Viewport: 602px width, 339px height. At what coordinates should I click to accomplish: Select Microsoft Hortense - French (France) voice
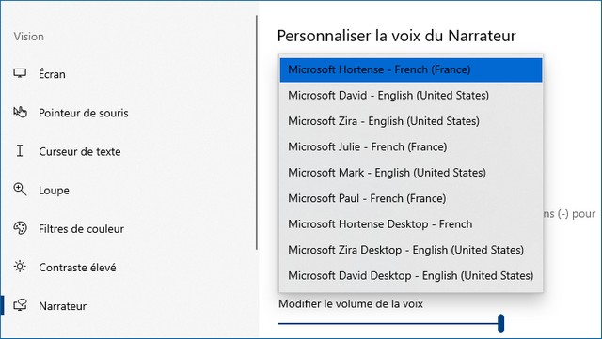(x=411, y=69)
